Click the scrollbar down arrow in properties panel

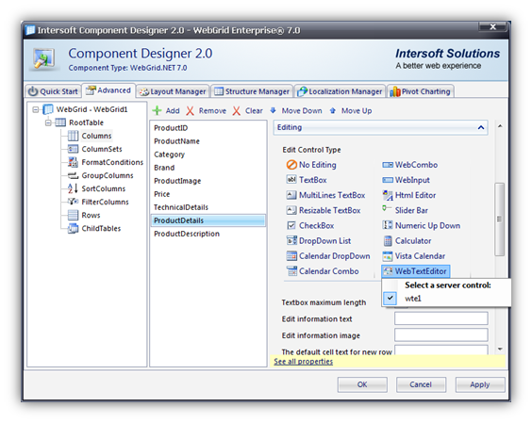pos(500,349)
